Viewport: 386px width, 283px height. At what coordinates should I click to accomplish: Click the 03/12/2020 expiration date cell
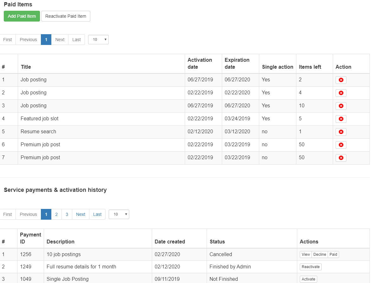point(241,132)
